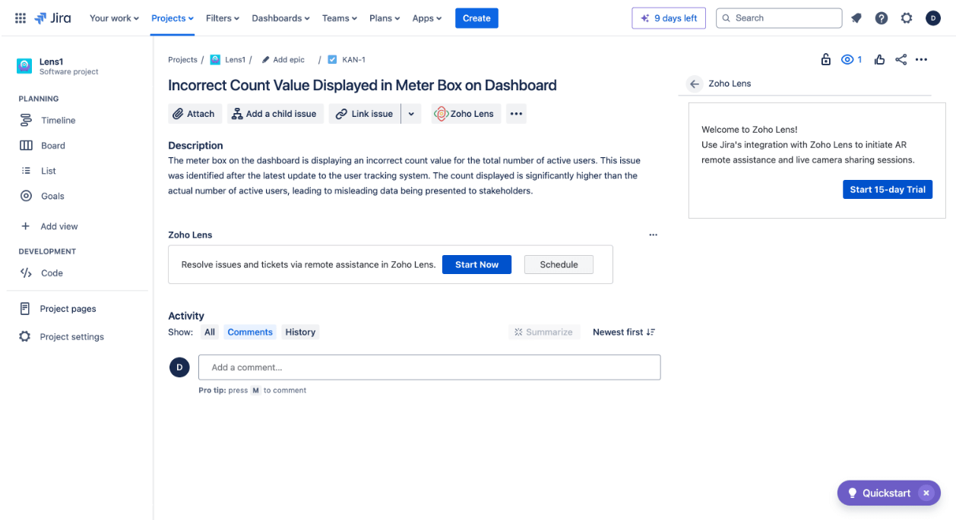Open your profile avatar menu
The image size is (956, 520).
tap(933, 17)
